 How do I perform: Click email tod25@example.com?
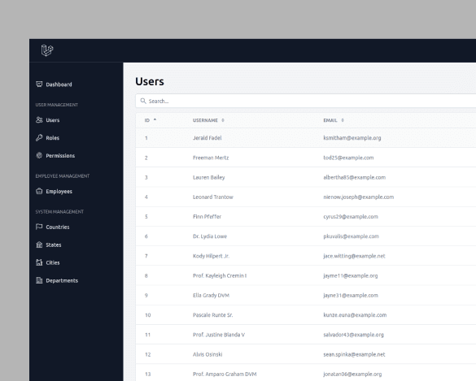348,158
